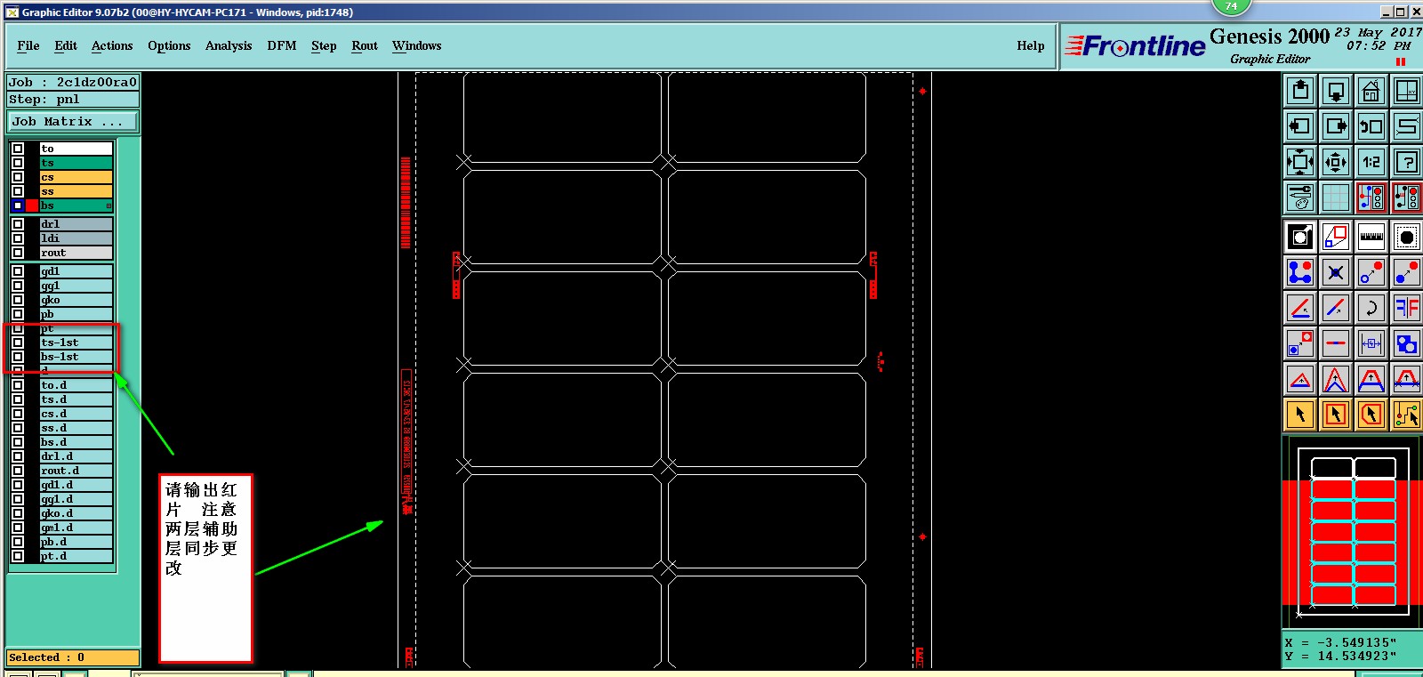Toggle display checkbox for layer 'bs'
Image resolution: width=1423 pixels, height=677 pixels.
tap(18, 206)
